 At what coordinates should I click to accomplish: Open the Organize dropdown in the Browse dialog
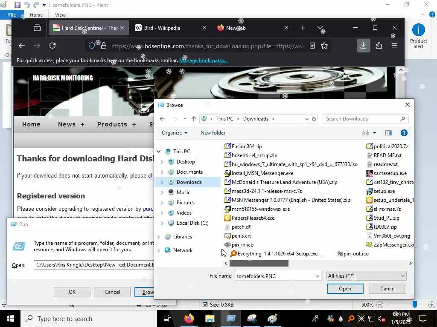(x=175, y=133)
